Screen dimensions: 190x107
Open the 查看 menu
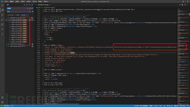[x=23, y=2]
